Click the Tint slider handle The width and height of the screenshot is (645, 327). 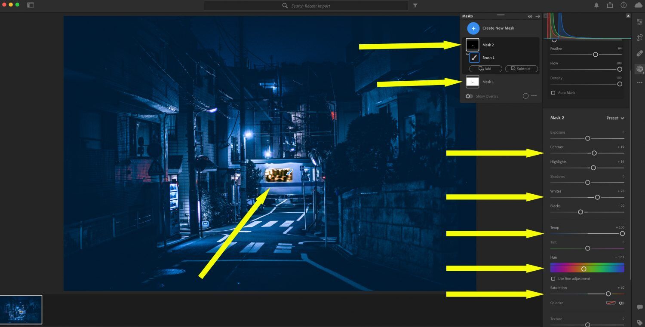[587, 248]
